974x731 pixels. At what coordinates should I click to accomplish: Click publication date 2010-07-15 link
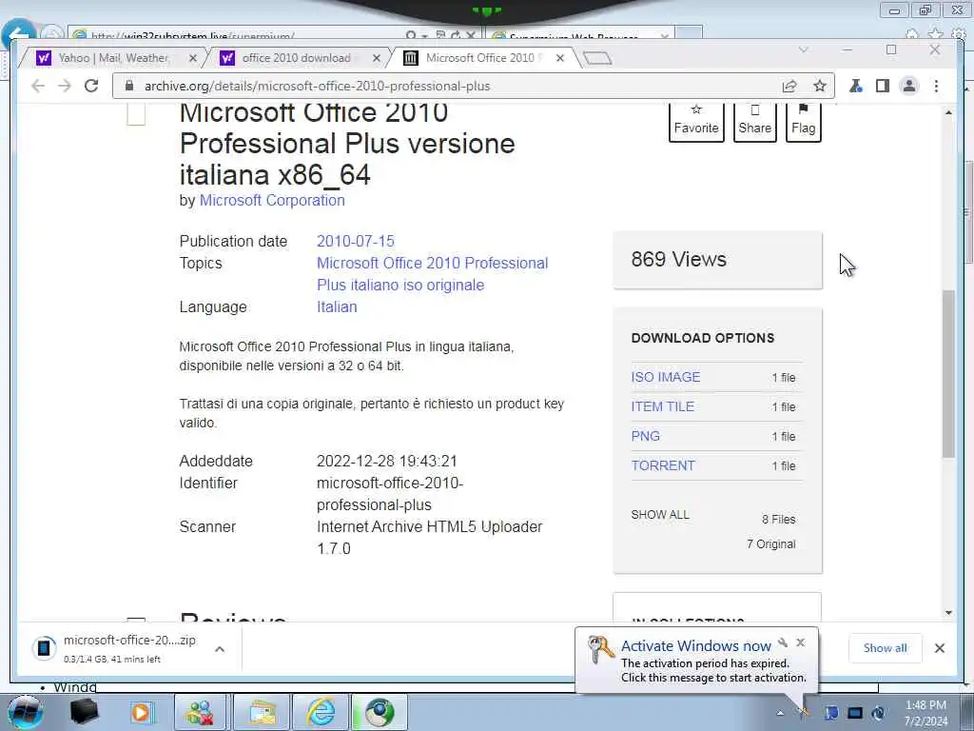coord(356,241)
